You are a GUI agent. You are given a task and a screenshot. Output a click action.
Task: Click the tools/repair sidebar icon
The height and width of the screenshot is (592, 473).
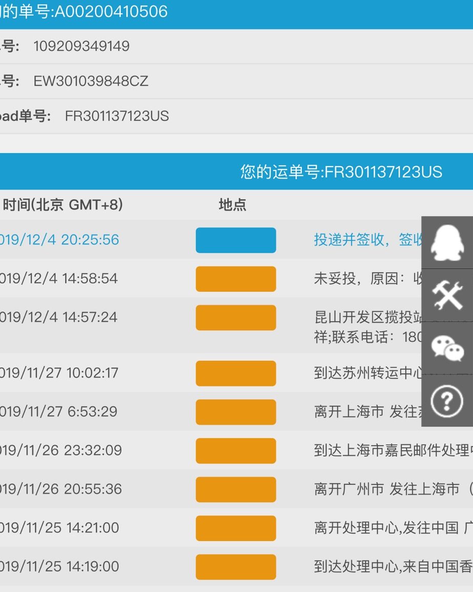(447, 295)
